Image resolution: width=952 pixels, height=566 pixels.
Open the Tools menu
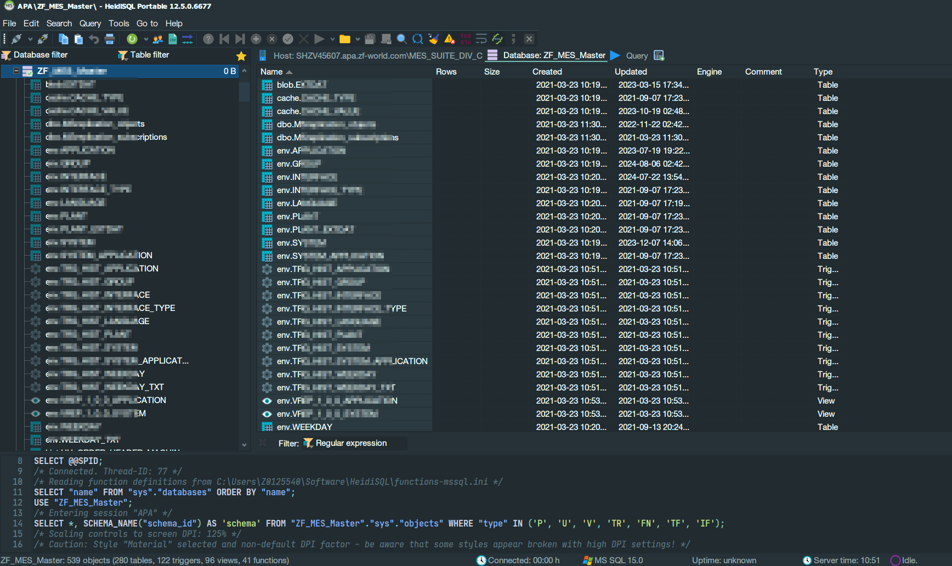click(118, 24)
